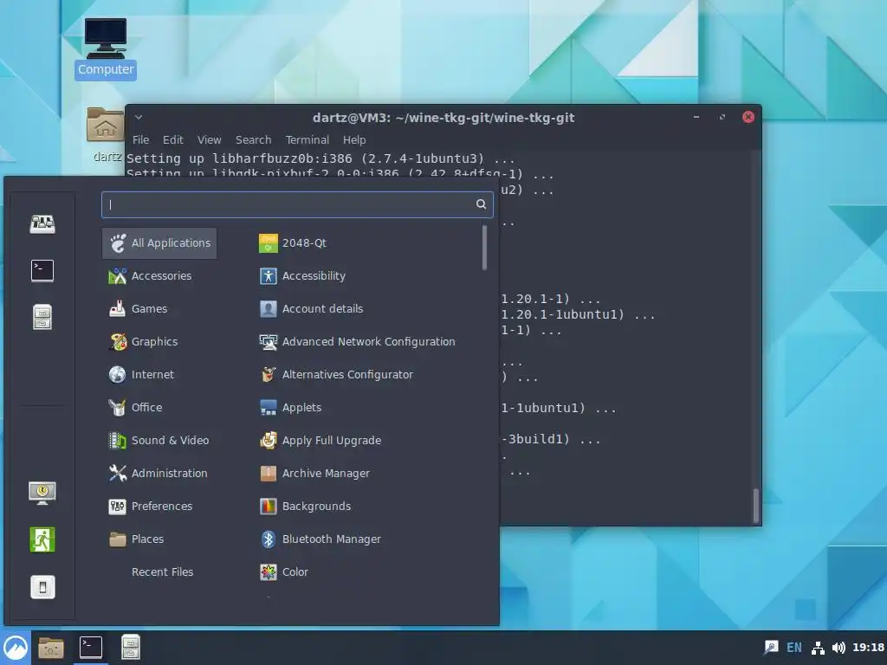Click the magnifier icon in the search box
This screenshot has width=887, height=665.
click(x=481, y=204)
